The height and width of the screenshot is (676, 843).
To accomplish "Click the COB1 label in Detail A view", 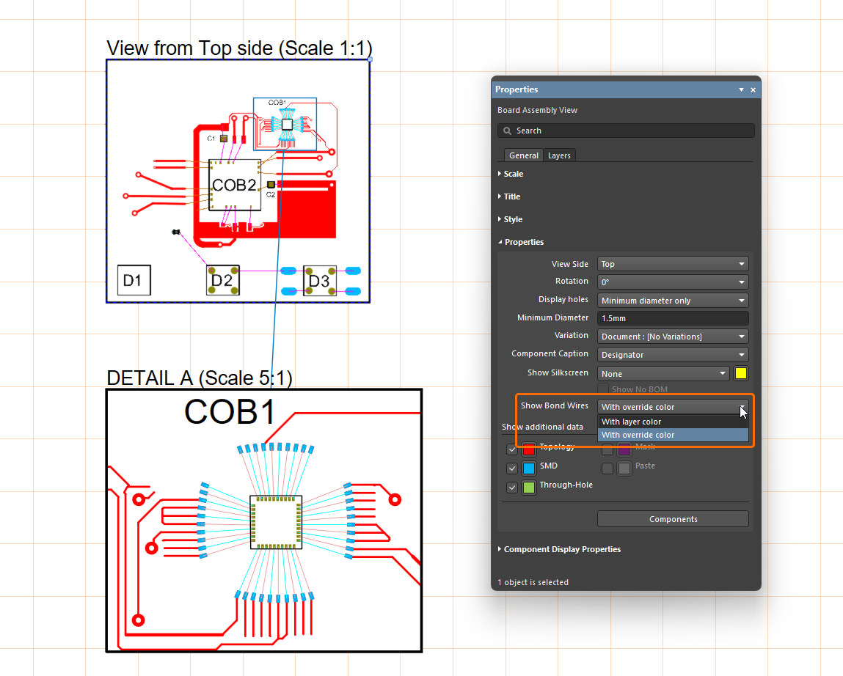I will pyautogui.click(x=230, y=412).
